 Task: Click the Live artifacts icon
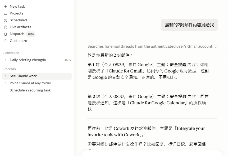(6, 27)
